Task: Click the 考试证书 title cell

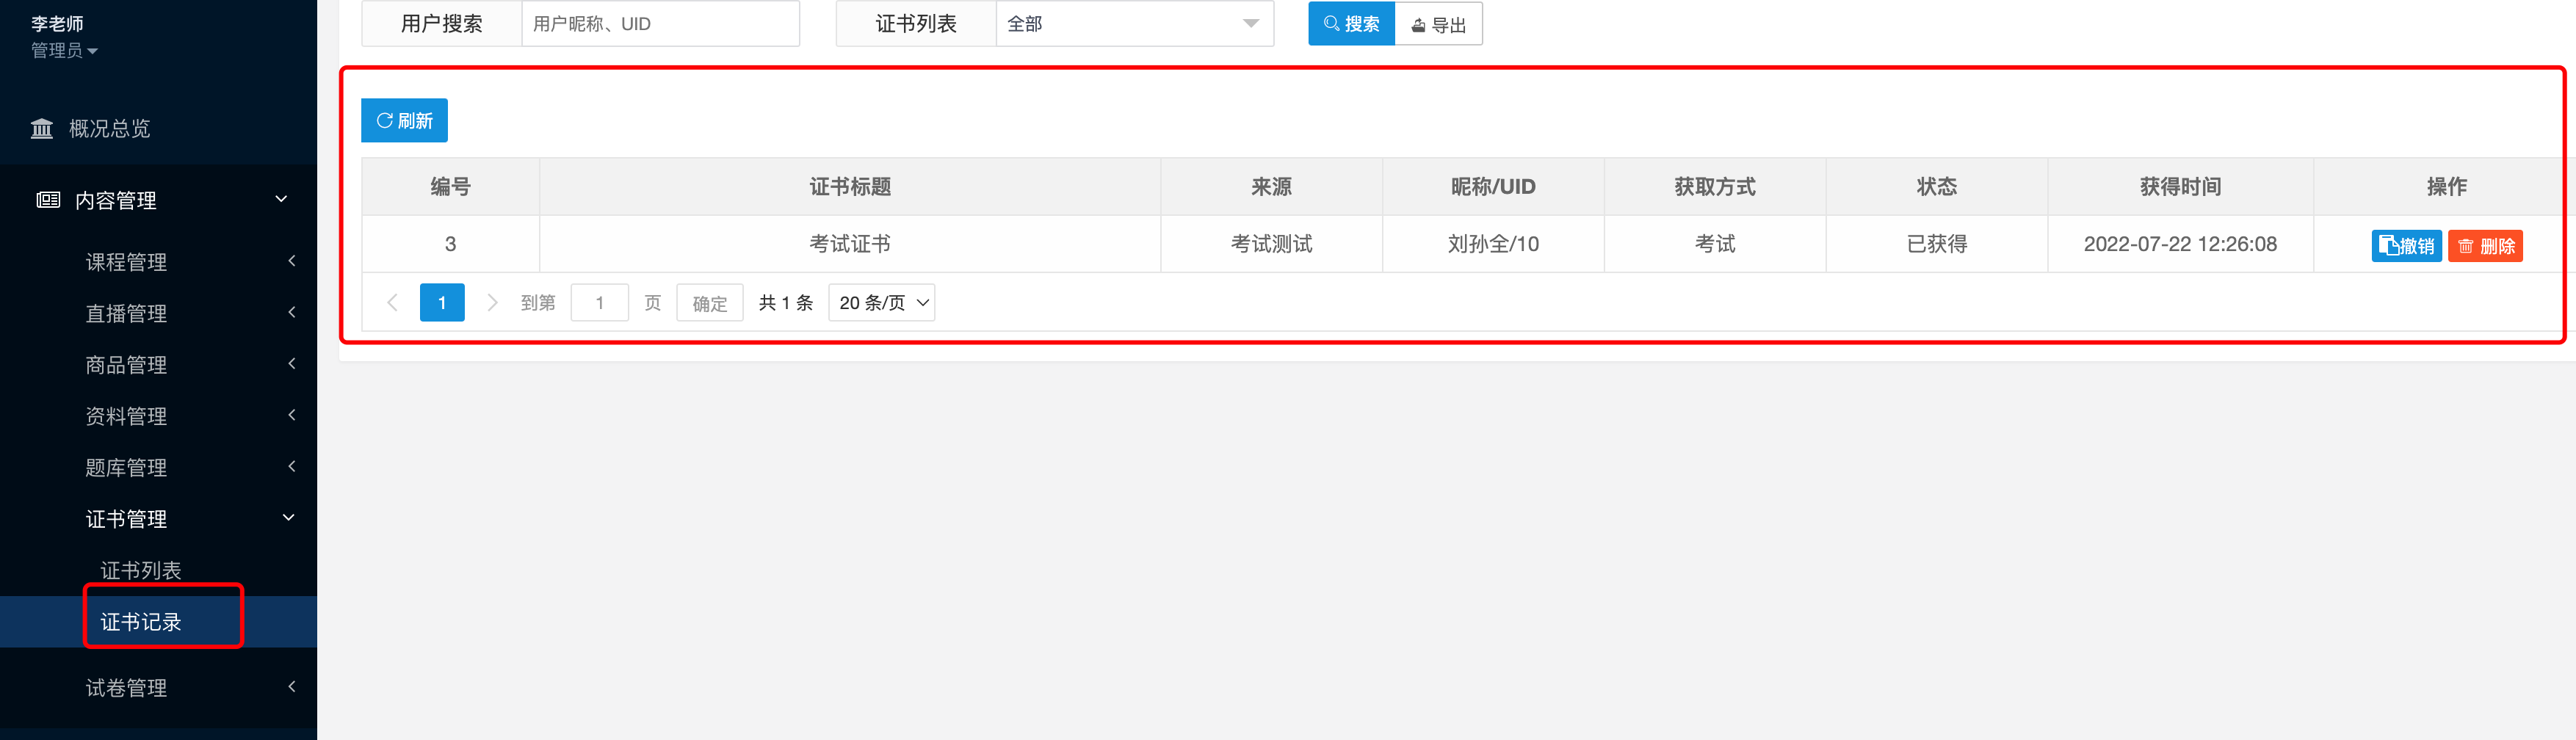Action: [x=850, y=244]
